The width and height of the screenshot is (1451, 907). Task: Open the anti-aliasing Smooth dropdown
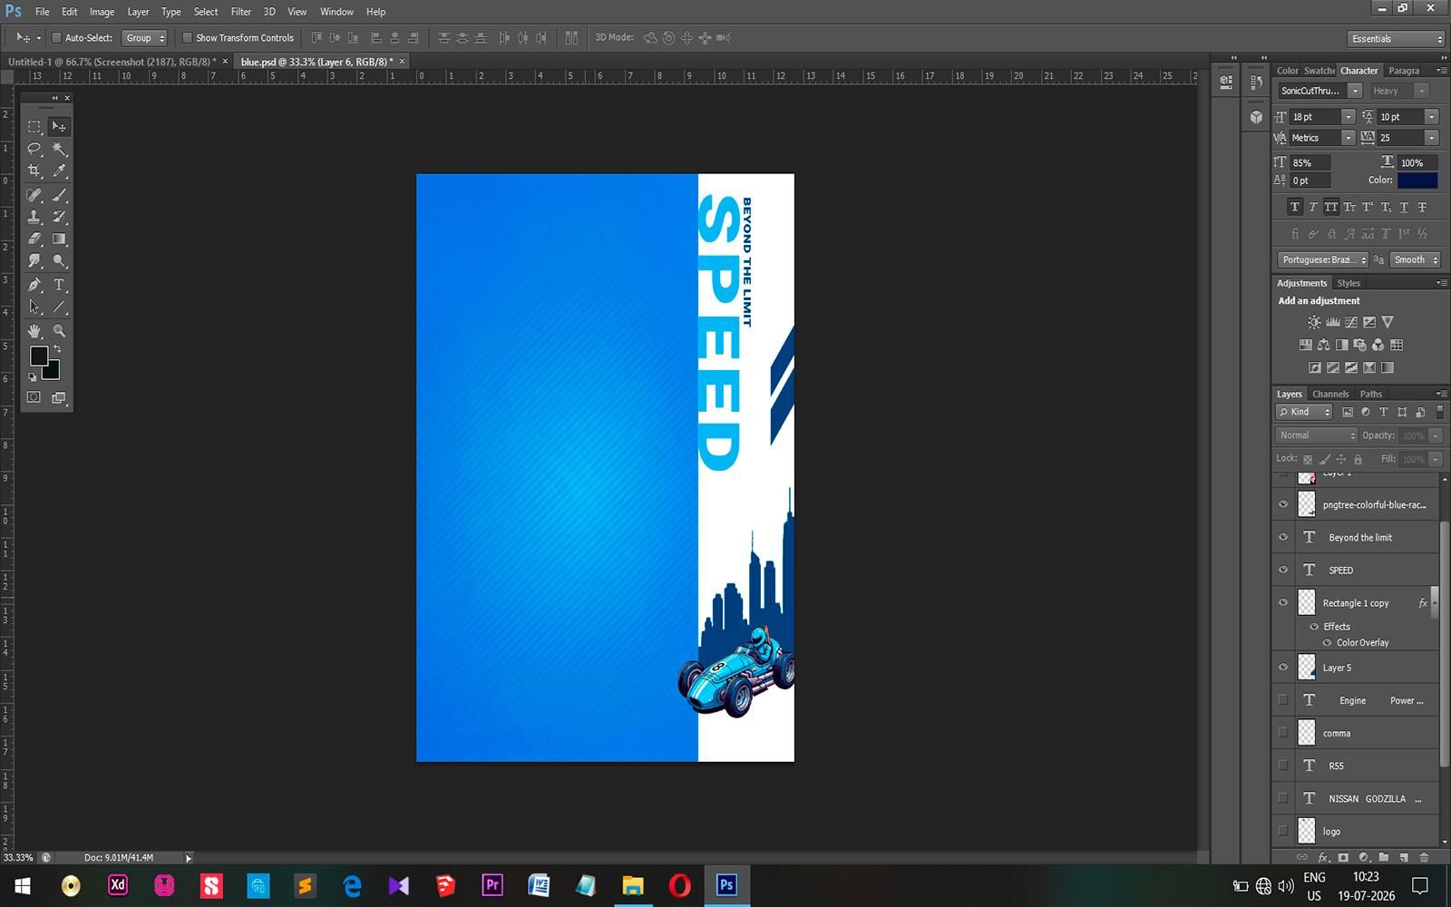1415,259
